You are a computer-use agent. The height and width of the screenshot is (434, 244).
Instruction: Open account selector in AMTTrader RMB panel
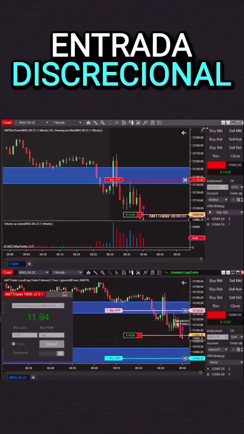pos(38,305)
